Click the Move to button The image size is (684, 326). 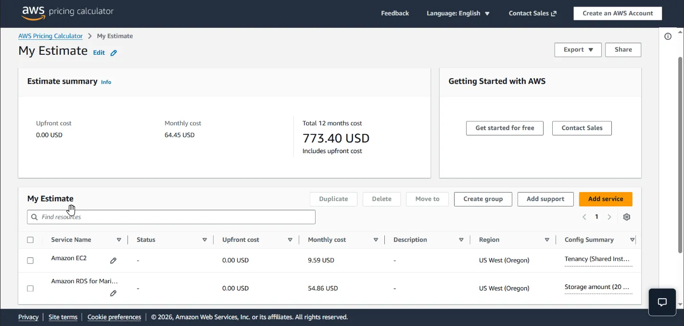(x=427, y=199)
